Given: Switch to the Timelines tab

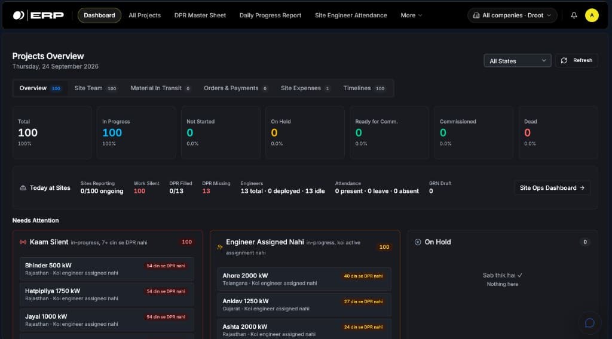Looking at the screenshot, I should 364,88.
